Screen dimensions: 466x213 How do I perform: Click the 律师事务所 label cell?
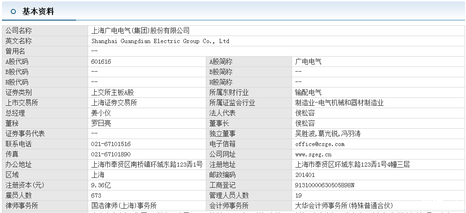pyautogui.click(x=45, y=206)
